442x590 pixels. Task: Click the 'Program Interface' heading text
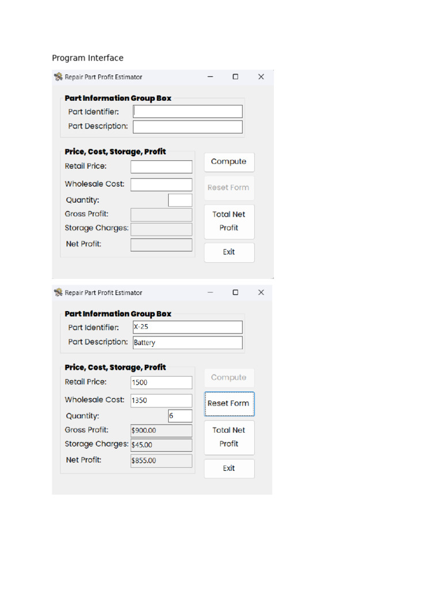(87, 58)
